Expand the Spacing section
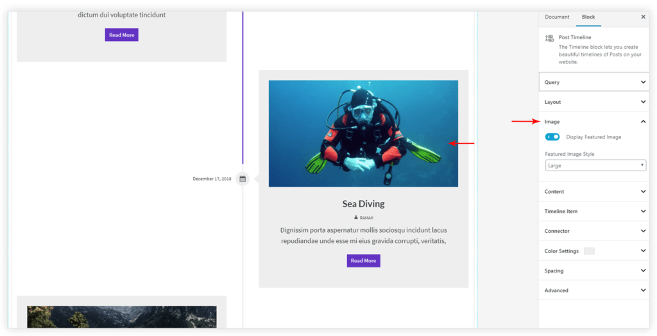This screenshot has width=657, height=336. (595, 271)
